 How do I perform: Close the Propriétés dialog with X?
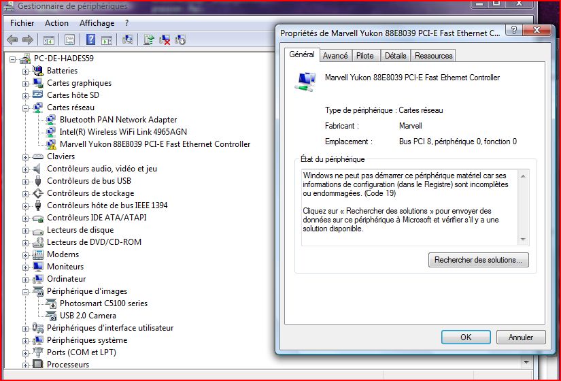pos(537,31)
